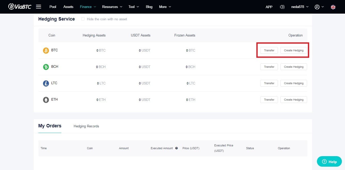Click the ViaBTC logo
The width and height of the screenshot is (345, 170).
[x=20, y=7]
